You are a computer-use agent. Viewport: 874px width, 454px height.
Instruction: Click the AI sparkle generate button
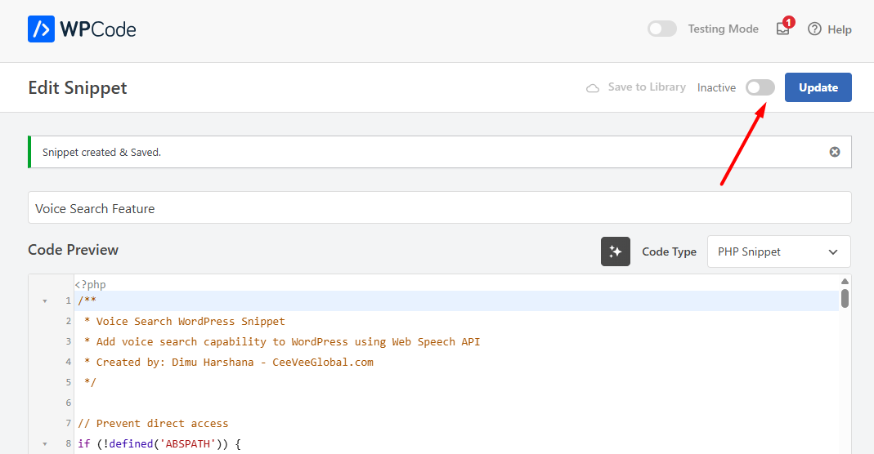tap(616, 251)
